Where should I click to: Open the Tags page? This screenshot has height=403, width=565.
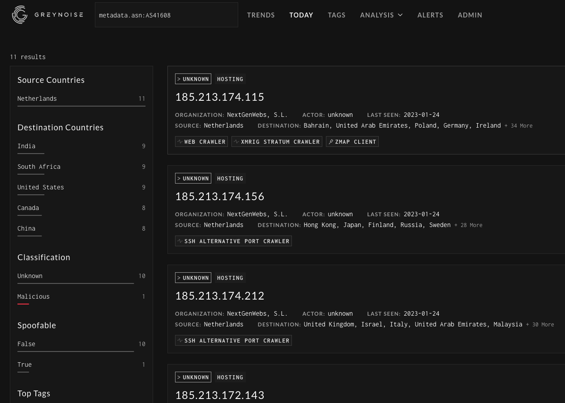pos(337,15)
